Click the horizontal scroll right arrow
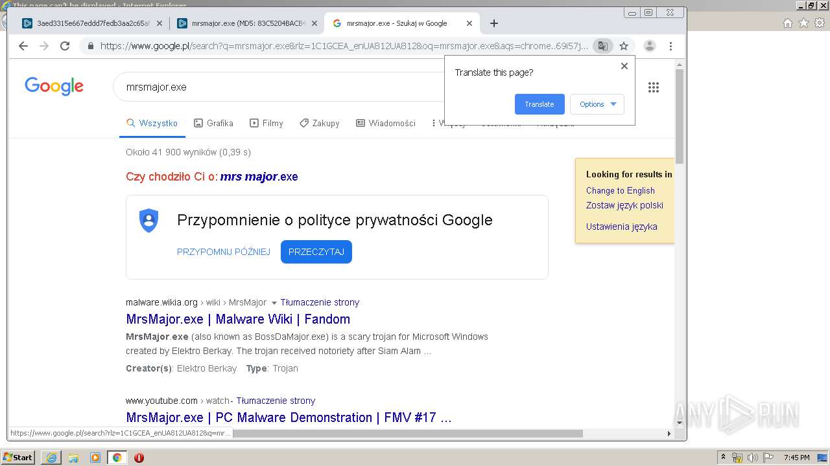830x466 pixels. click(x=669, y=434)
